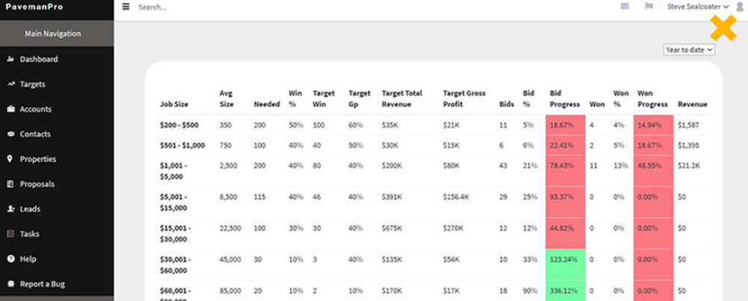Click the 123.24% green bid progress cell

pyautogui.click(x=566, y=259)
